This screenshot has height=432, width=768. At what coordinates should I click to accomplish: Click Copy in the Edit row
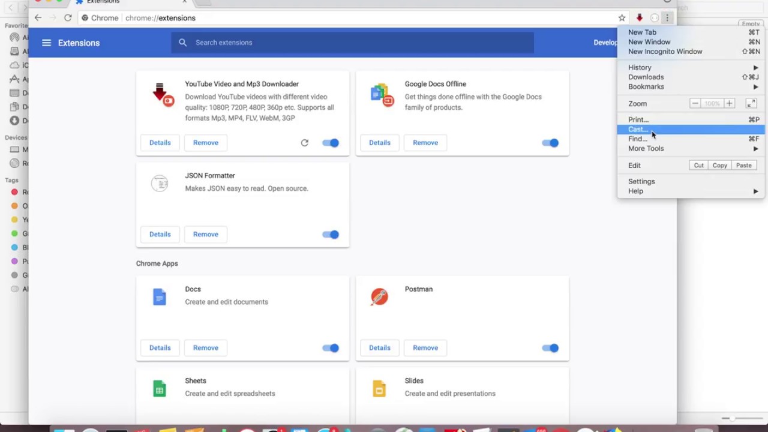(x=720, y=166)
